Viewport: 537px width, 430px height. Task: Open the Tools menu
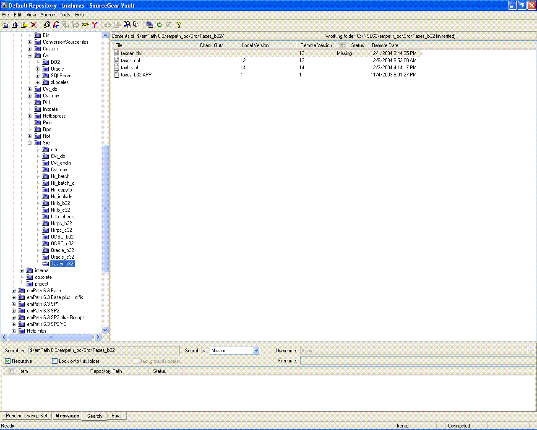(65, 15)
